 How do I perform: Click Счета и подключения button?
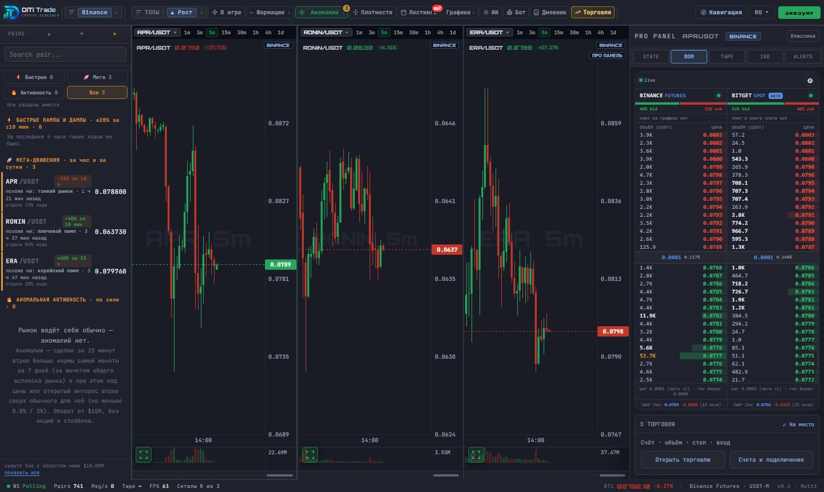click(x=771, y=460)
